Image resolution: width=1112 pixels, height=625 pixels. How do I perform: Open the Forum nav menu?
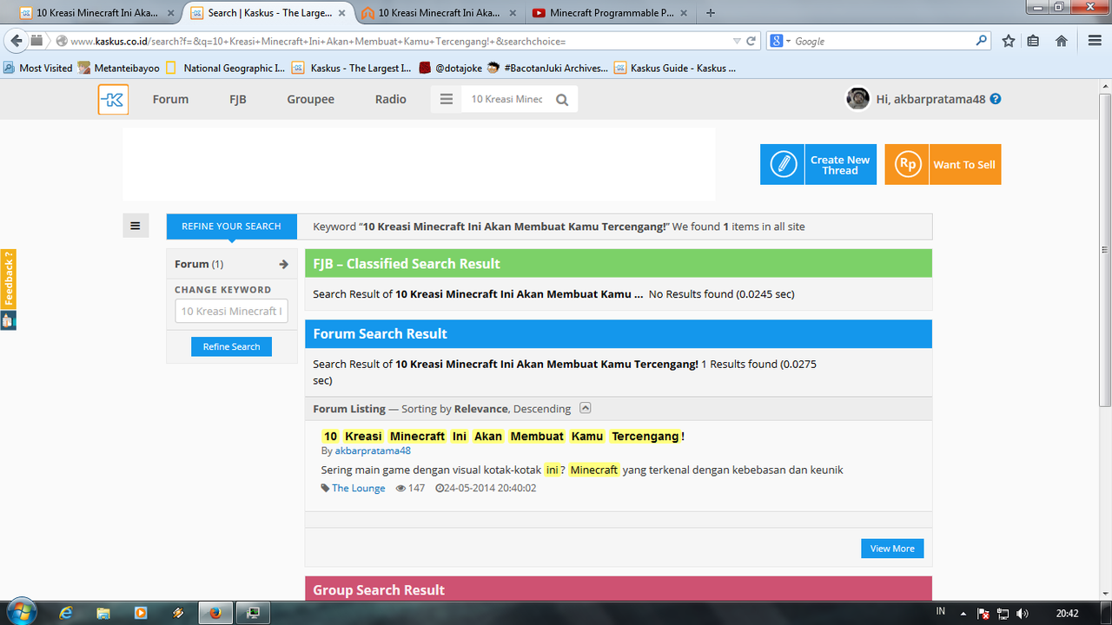pos(170,99)
